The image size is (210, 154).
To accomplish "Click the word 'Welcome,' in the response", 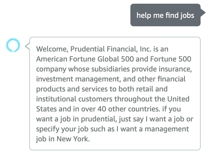I will pyautogui.click(x=52, y=49).
